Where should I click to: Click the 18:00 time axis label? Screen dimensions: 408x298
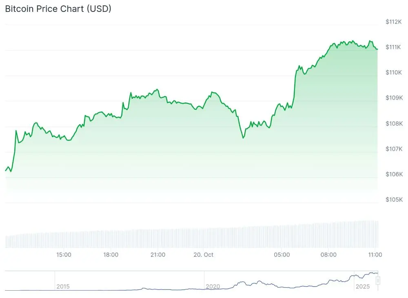coord(111,255)
